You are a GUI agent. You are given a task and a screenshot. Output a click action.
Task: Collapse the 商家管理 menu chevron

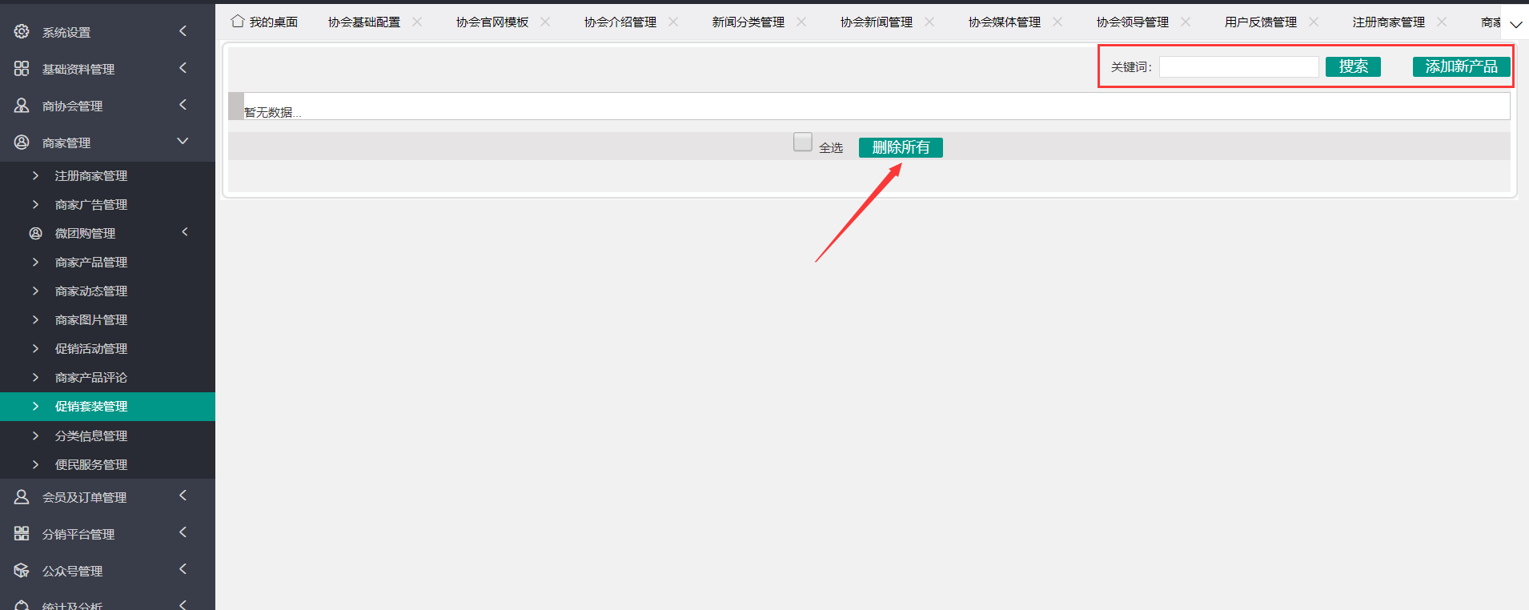(x=183, y=142)
